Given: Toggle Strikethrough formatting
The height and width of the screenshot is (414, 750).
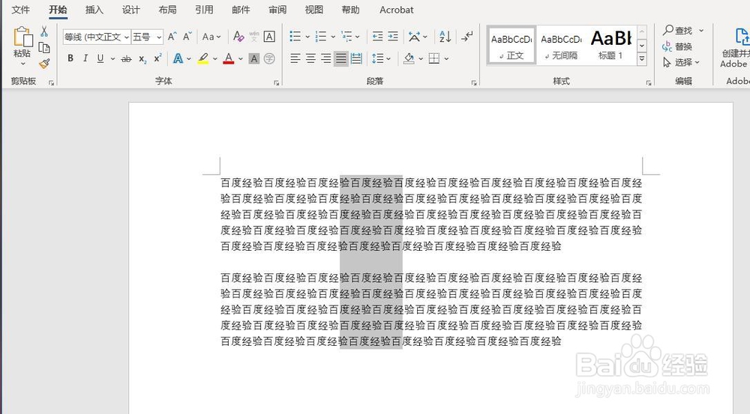Looking at the screenshot, I should coord(126,58).
